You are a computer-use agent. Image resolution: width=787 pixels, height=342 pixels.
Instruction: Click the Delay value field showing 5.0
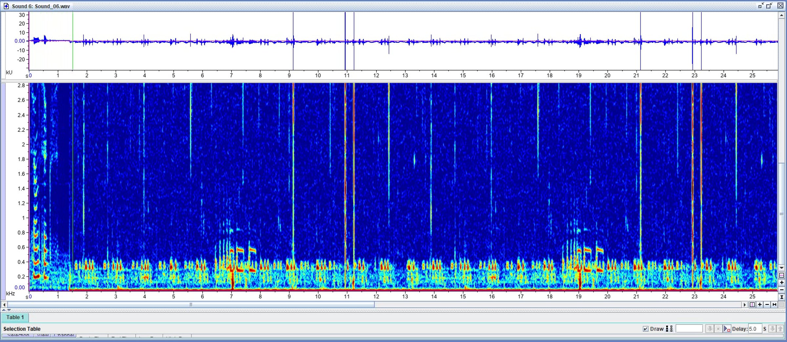755,329
